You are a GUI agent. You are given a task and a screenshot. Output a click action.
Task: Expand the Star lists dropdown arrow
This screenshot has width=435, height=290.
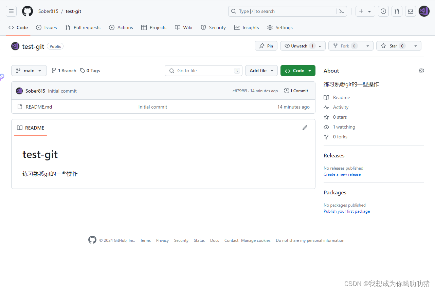[416, 46]
